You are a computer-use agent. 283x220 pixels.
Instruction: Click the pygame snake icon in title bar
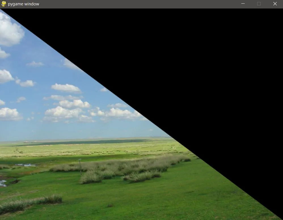(x=4, y=4)
